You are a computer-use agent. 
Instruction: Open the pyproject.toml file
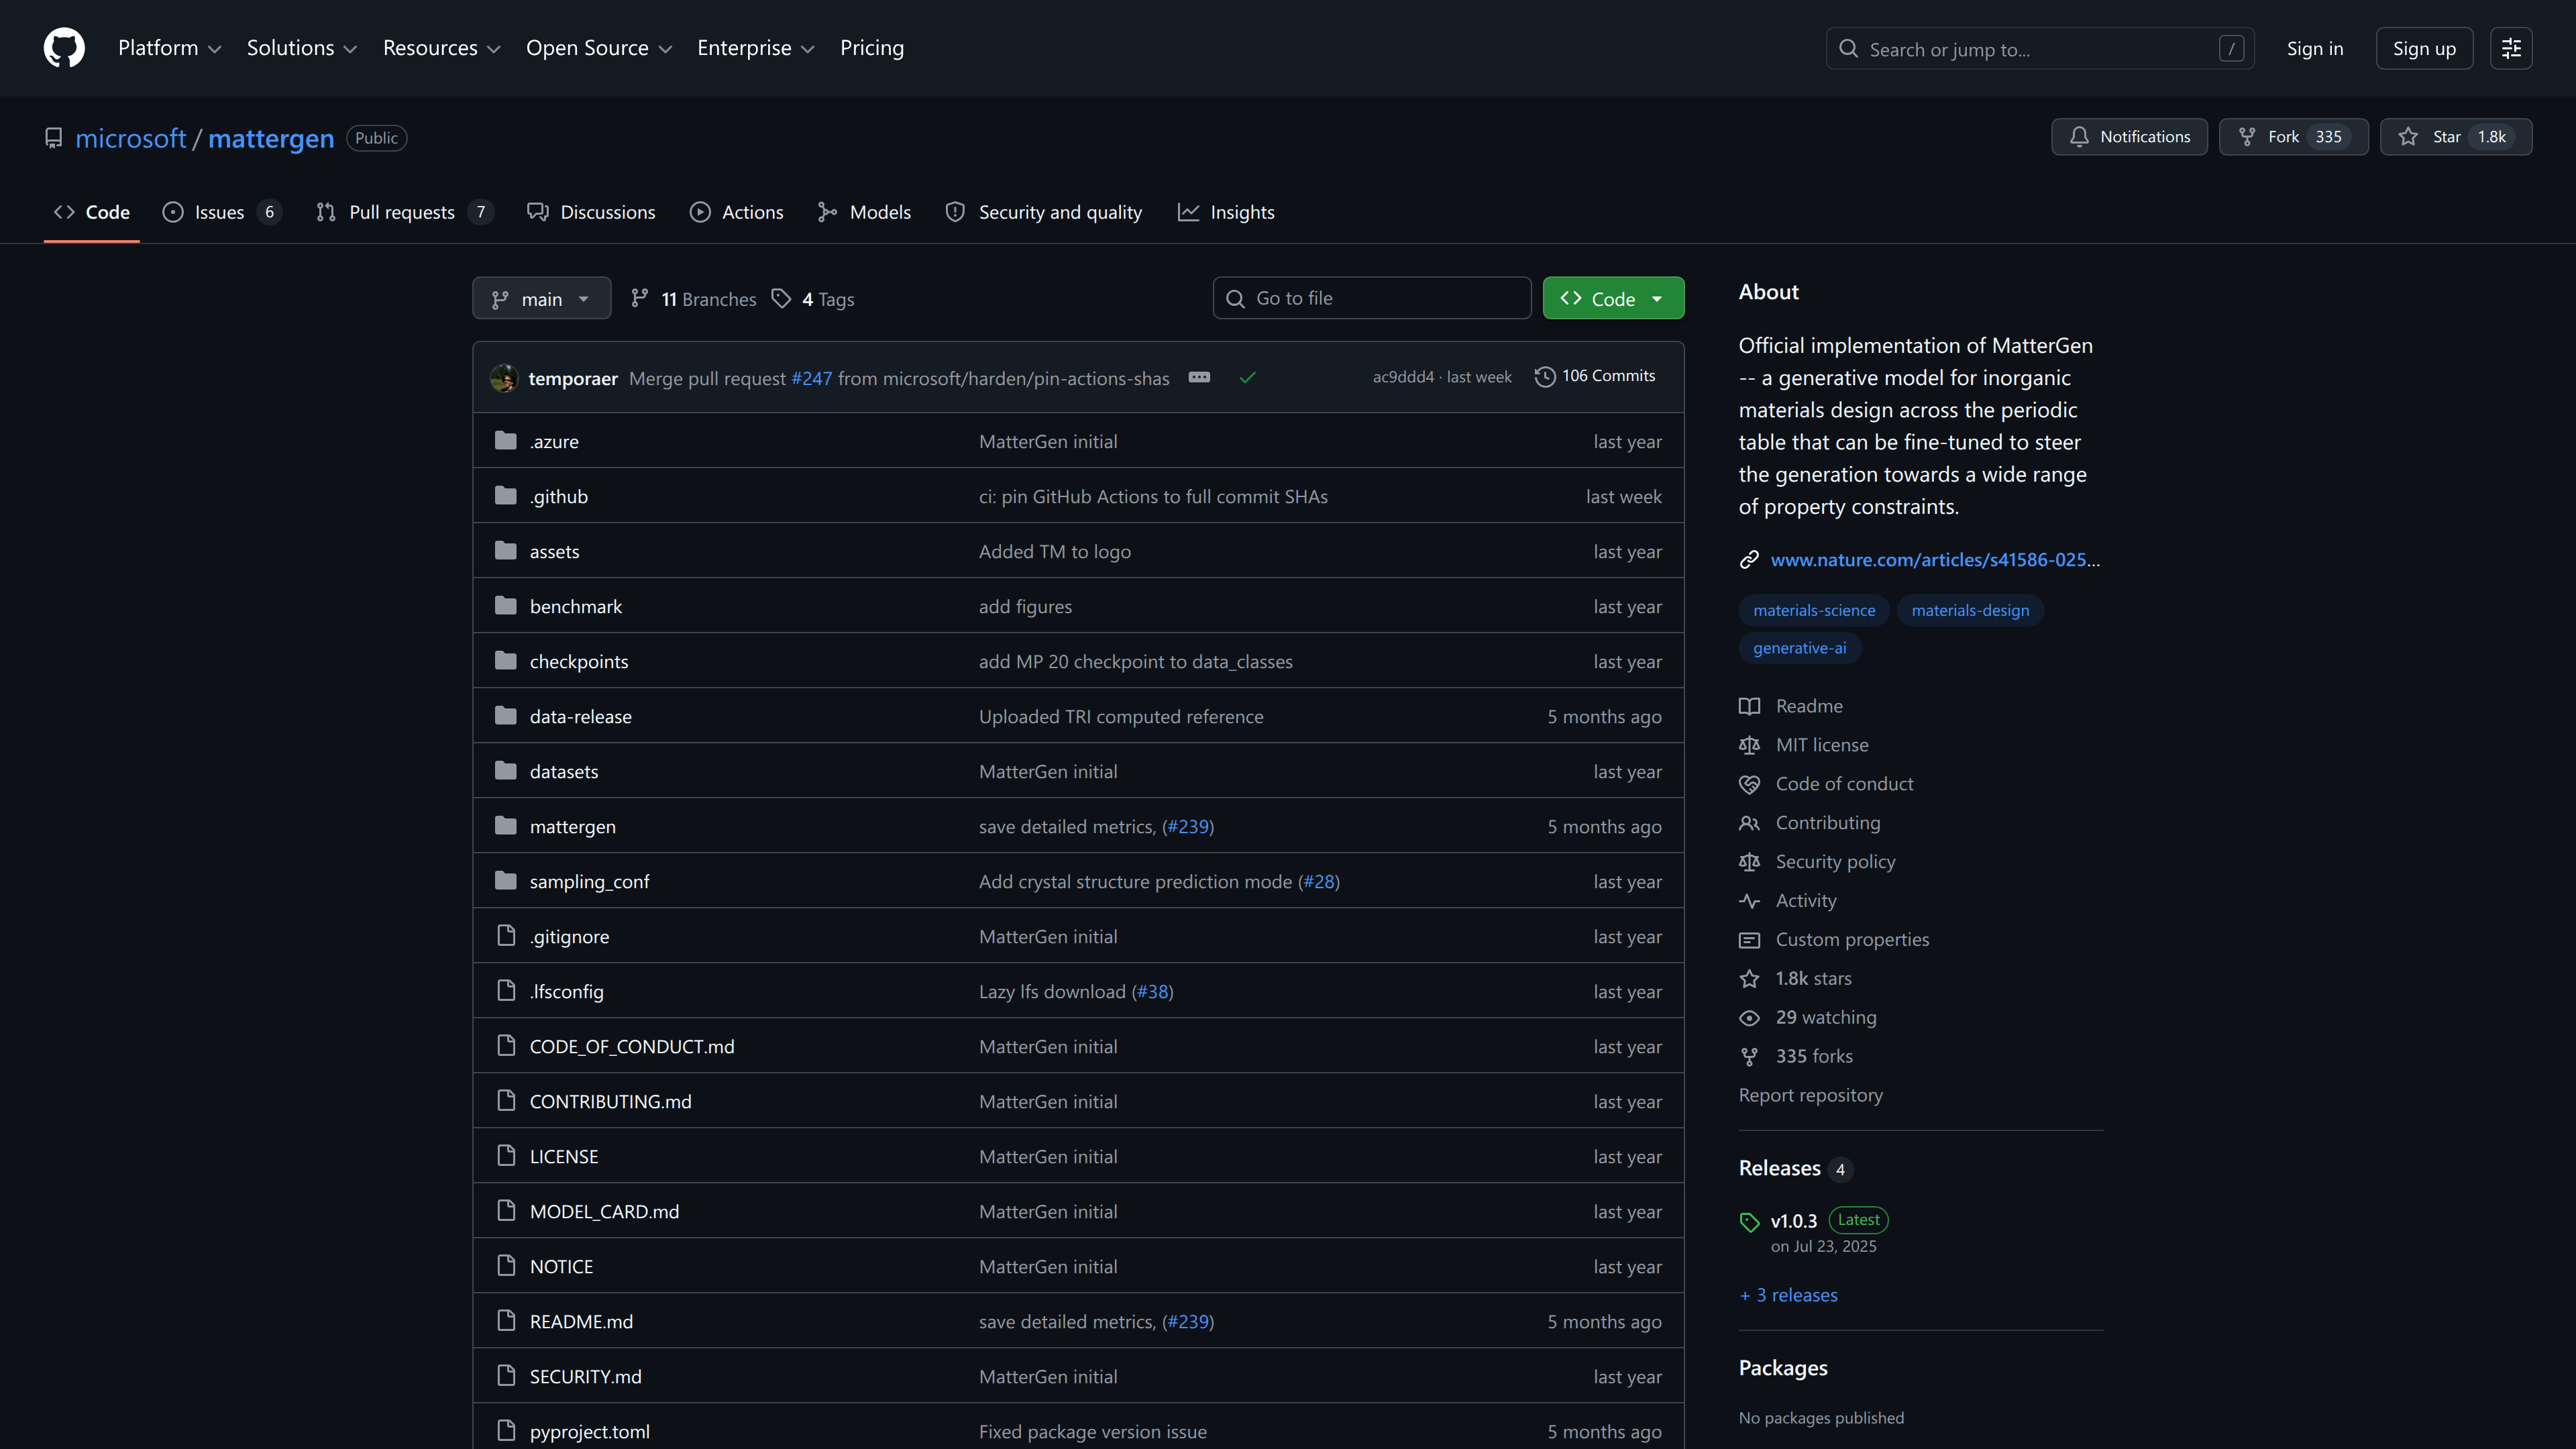(590, 1431)
